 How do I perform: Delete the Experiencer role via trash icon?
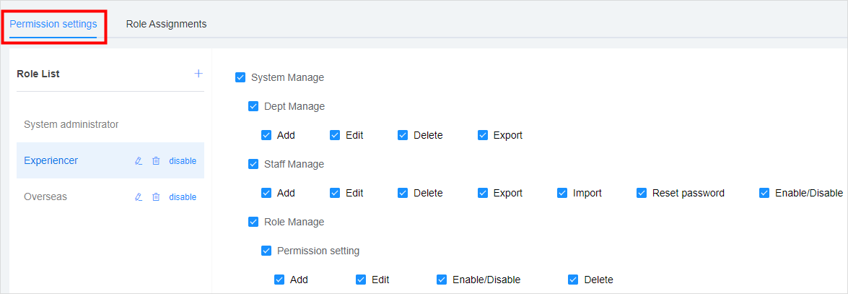[156, 161]
